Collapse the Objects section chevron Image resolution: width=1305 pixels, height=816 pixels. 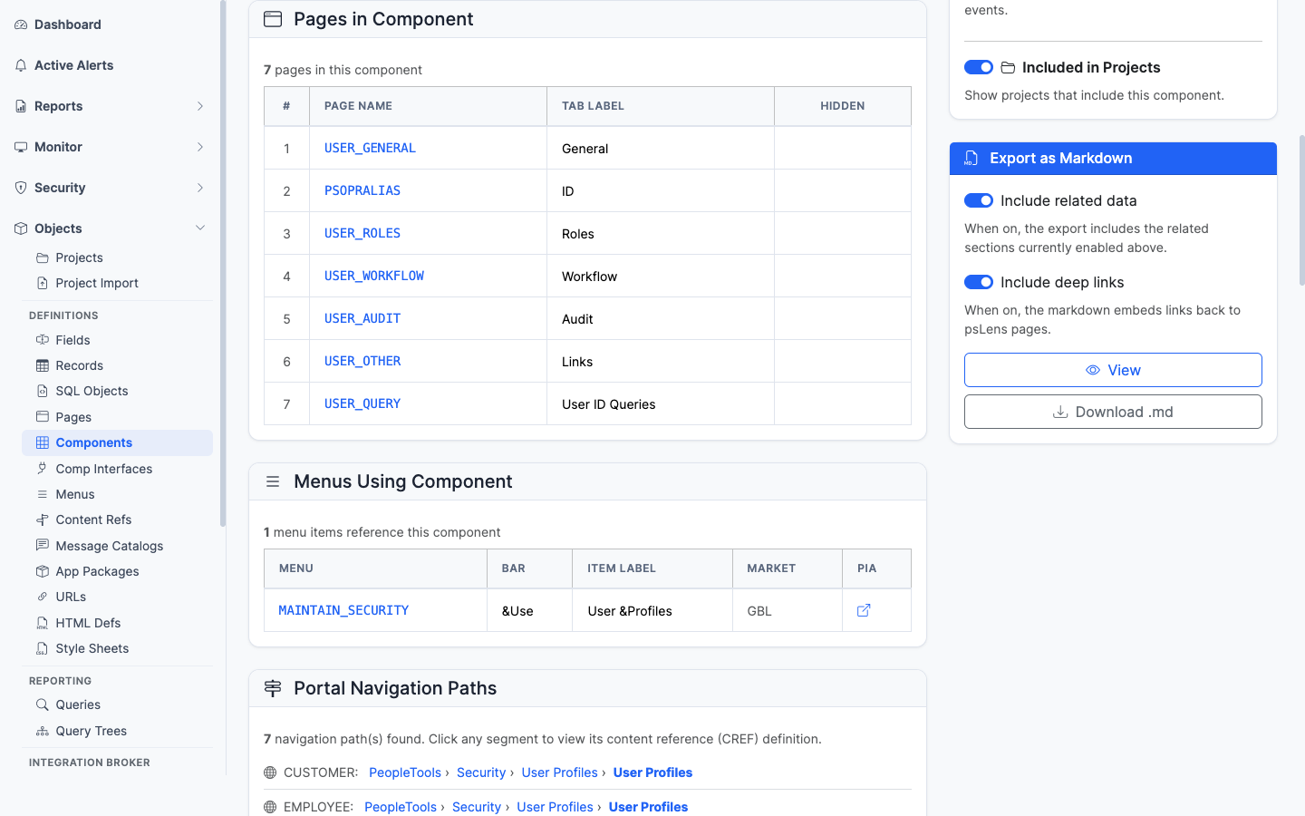coord(200,228)
